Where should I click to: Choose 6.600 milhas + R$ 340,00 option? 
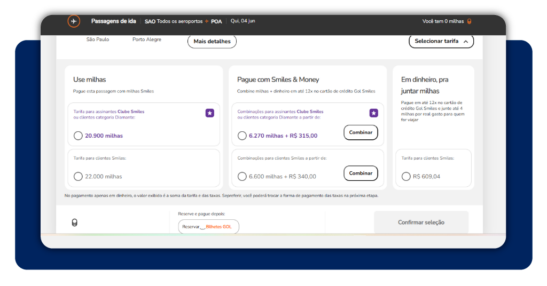pos(242,176)
